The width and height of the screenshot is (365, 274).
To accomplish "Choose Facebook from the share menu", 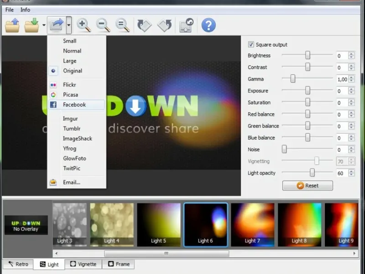I will point(74,105).
